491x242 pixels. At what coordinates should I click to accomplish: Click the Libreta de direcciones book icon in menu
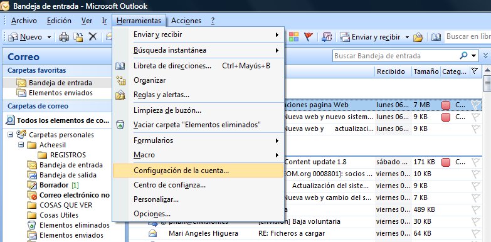pos(120,66)
